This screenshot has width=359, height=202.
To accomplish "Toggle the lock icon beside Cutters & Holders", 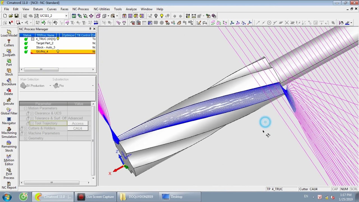I will pos(21,128).
